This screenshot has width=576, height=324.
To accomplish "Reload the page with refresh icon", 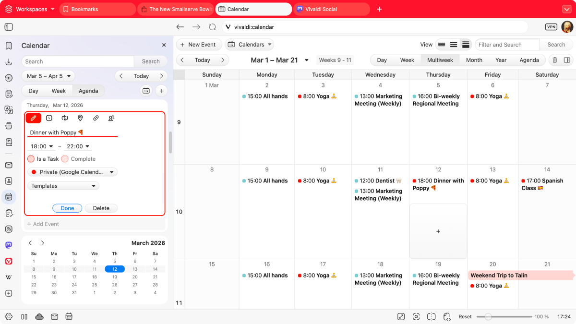I will pos(212,27).
